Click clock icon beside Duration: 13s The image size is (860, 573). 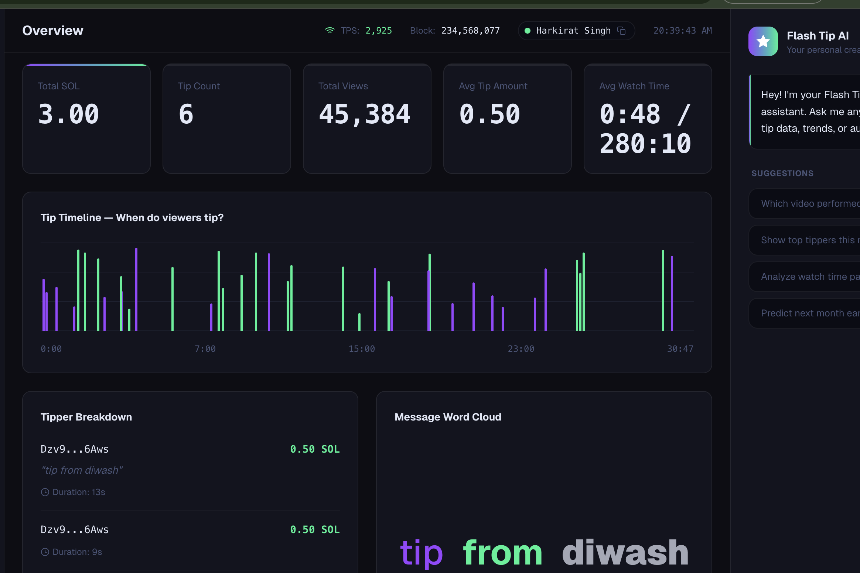coord(45,492)
